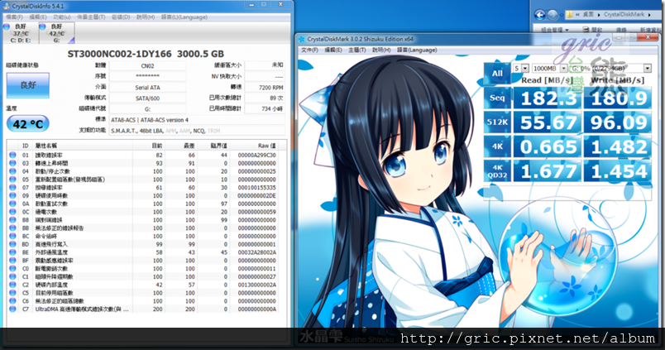Click the status circle of SMART ID B8
The image size is (665, 350).
coord(12,220)
